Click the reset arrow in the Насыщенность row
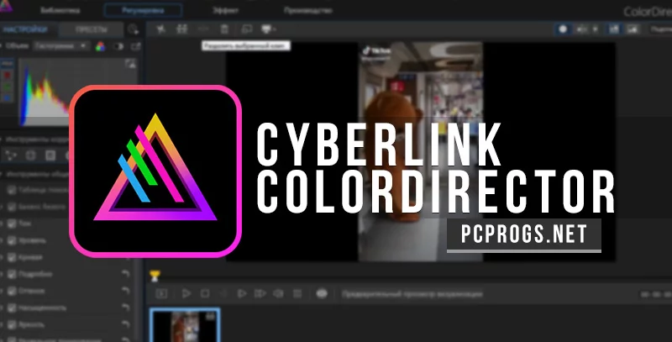This screenshot has height=342, width=672. coord(125,308)
